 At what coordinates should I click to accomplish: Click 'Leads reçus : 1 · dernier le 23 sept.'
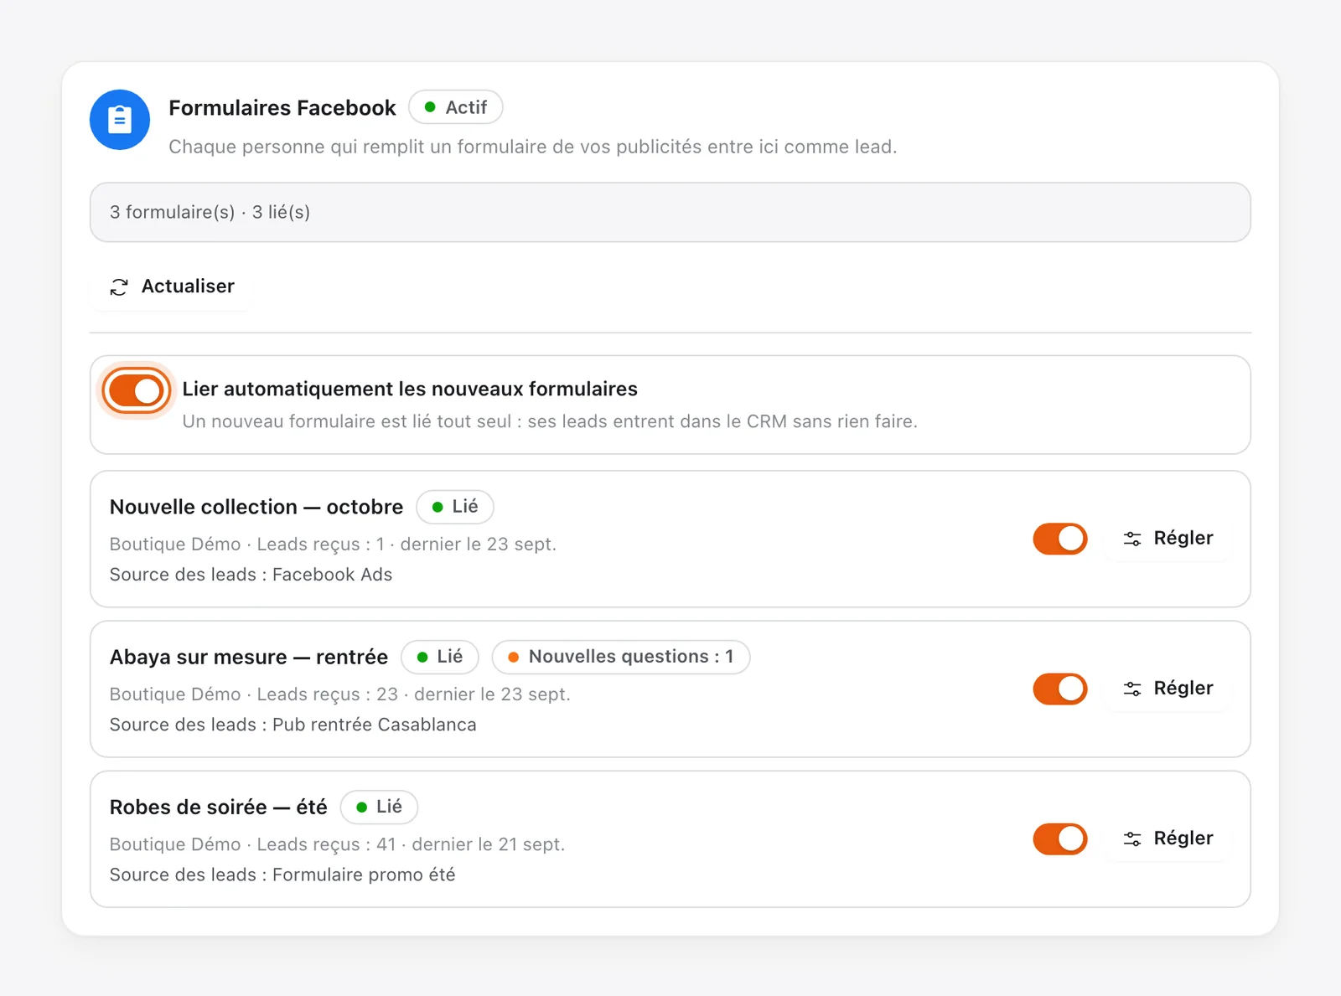[406, 544]
